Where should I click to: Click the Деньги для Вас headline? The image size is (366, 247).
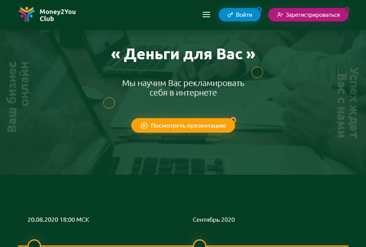coord(183,54)
